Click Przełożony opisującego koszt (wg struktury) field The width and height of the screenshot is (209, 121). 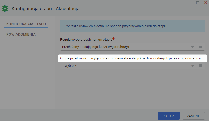coord(124,47)
